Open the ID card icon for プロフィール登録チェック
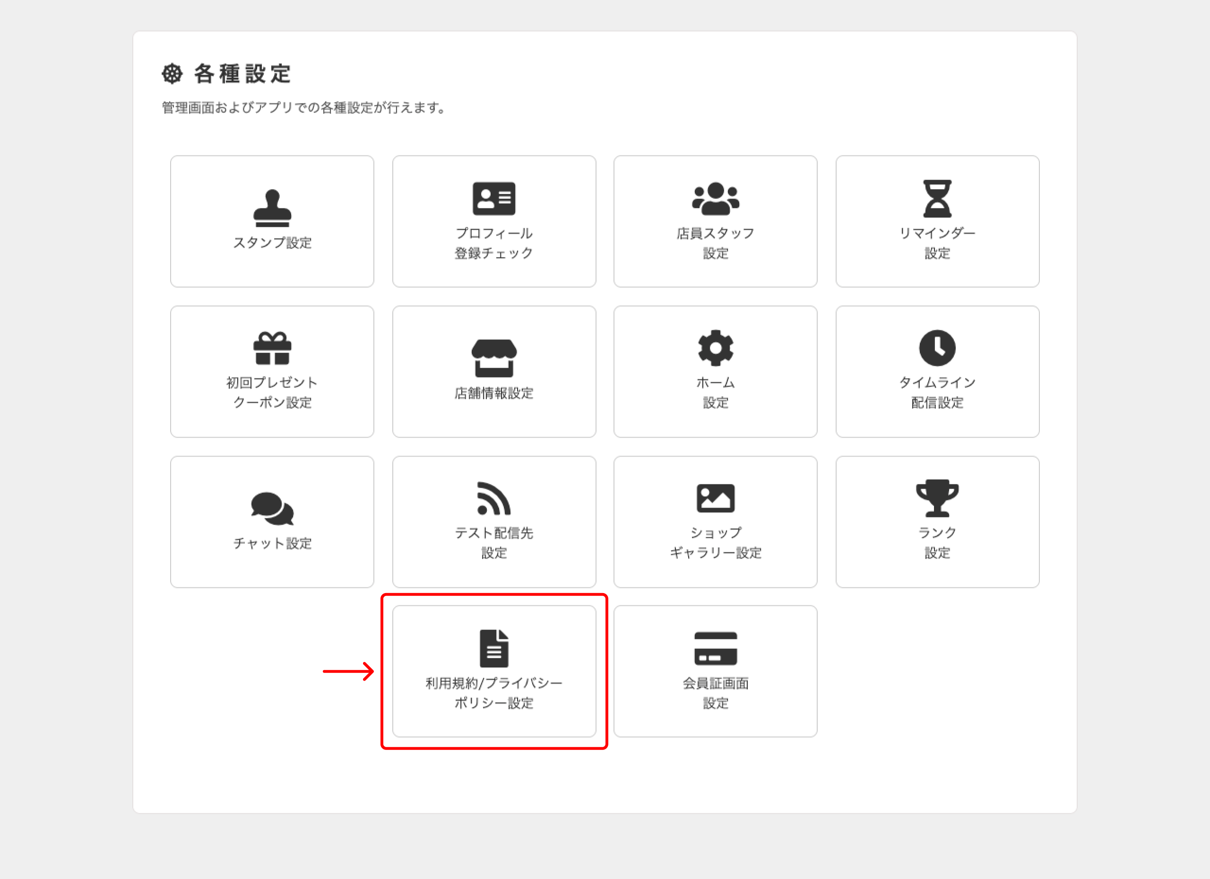This screenshot has height=879, width=1210. tap(494, 198)
